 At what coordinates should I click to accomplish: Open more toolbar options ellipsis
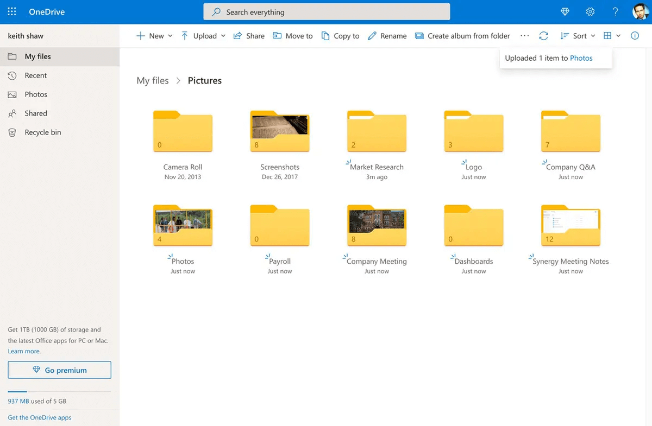524,36
